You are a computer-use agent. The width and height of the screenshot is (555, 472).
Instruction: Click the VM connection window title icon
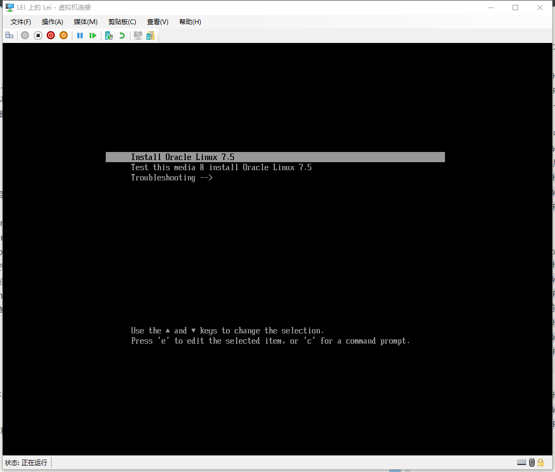tap(10, 8)
